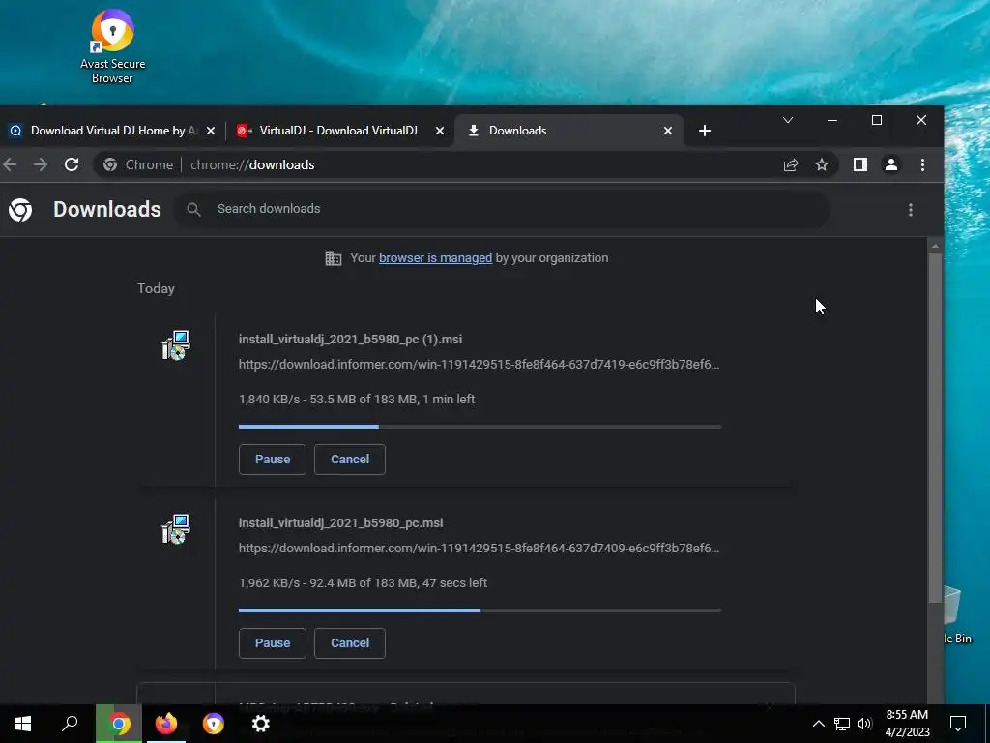Image resolution: width=990 pixels, height=743 pixels.
Task: Open install_virtualdj_2021_b5980_pc (1).msi file name
Action: [x=350, y=340]
